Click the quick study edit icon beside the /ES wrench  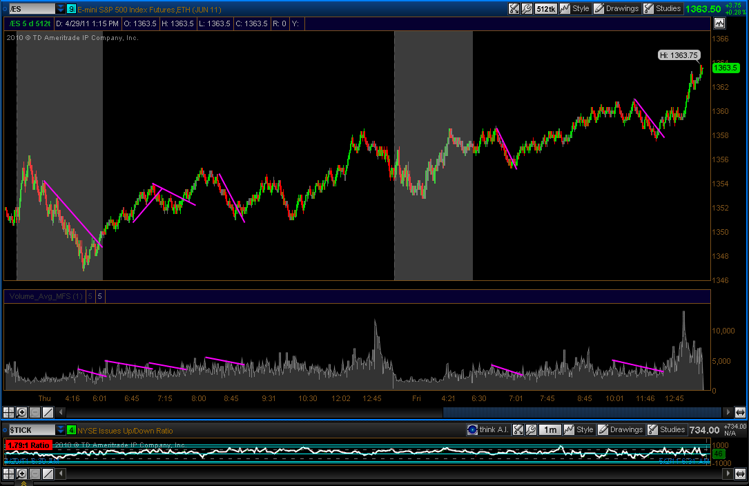(514, 8)
